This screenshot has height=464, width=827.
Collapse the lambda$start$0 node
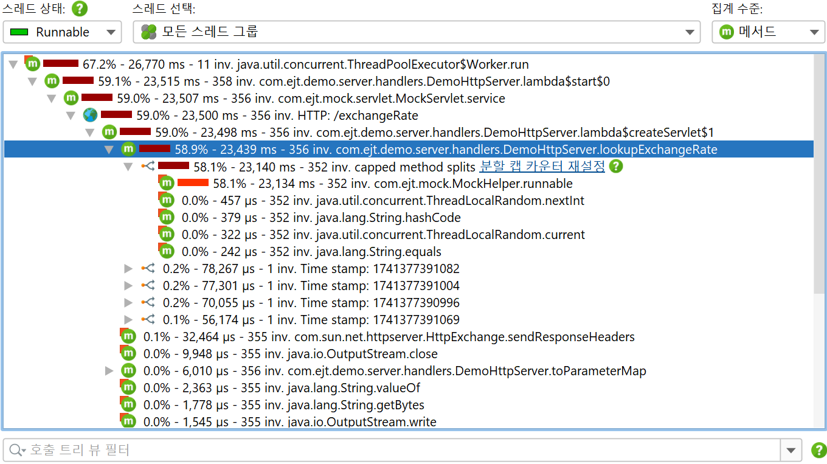coord(33,81)
